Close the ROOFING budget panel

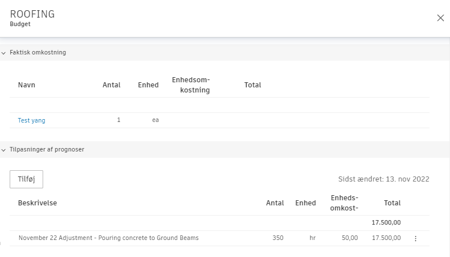pyautogui.click(x=440, y=18)
